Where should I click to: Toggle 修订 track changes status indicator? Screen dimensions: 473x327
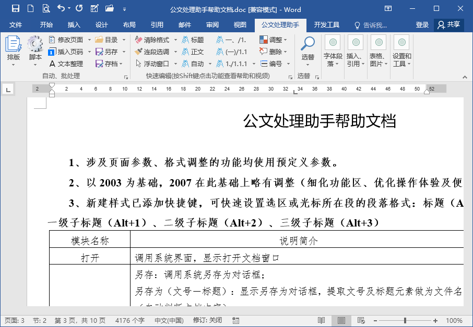[207, 320]
